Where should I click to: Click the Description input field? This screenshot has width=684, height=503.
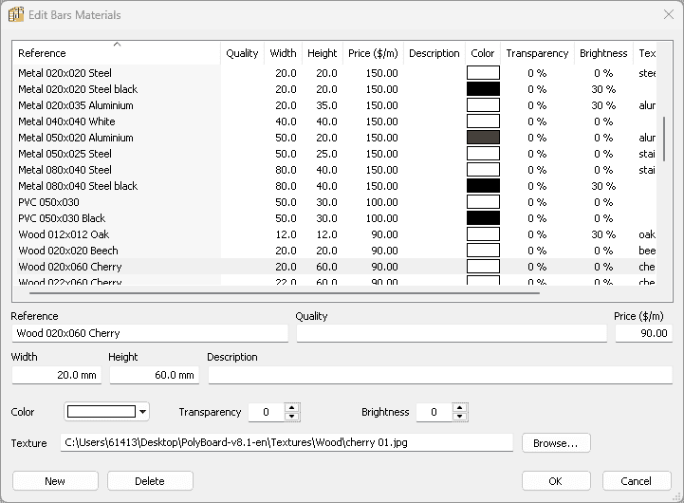(x=440, y=375)
